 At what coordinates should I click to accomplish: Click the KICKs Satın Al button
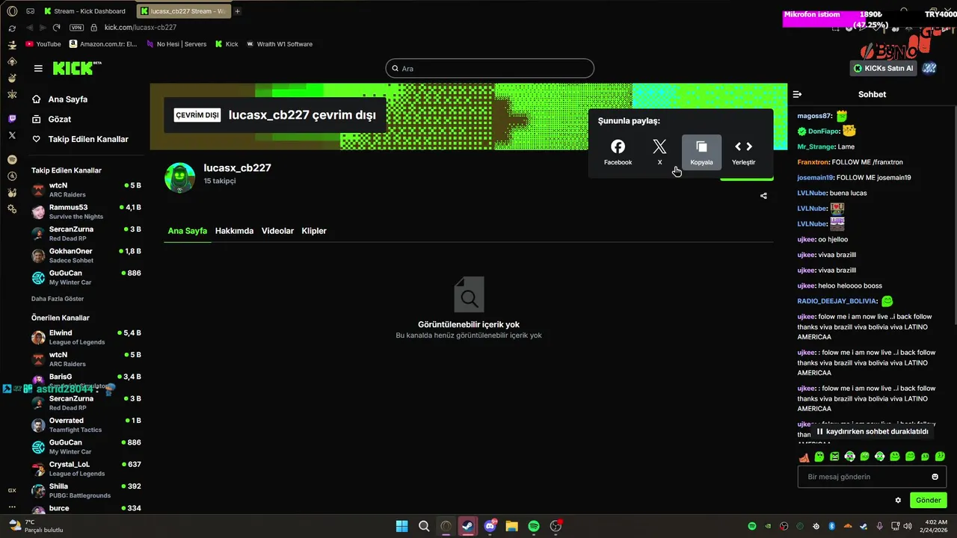[x=884, y=68]
